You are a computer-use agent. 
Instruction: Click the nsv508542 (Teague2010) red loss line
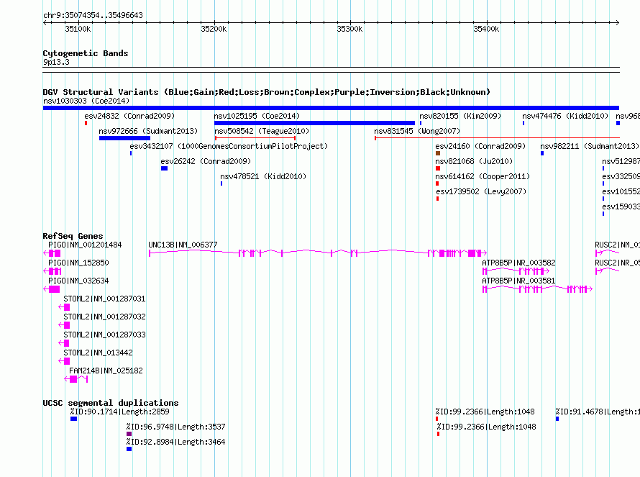255,138
